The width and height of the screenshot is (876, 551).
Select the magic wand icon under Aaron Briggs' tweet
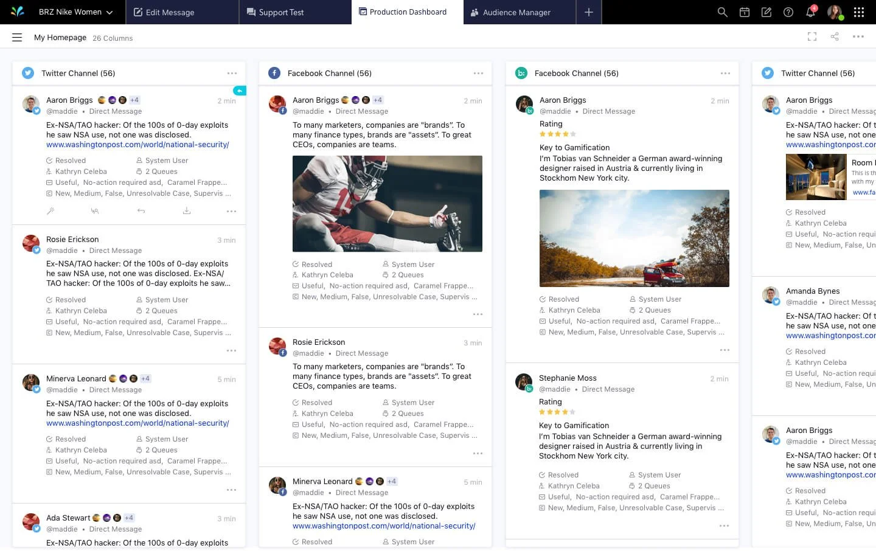coord(50,211)
